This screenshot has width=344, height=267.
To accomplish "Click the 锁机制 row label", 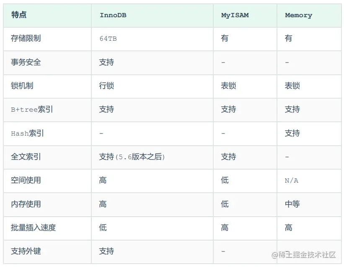I will (x=22, y=86).
